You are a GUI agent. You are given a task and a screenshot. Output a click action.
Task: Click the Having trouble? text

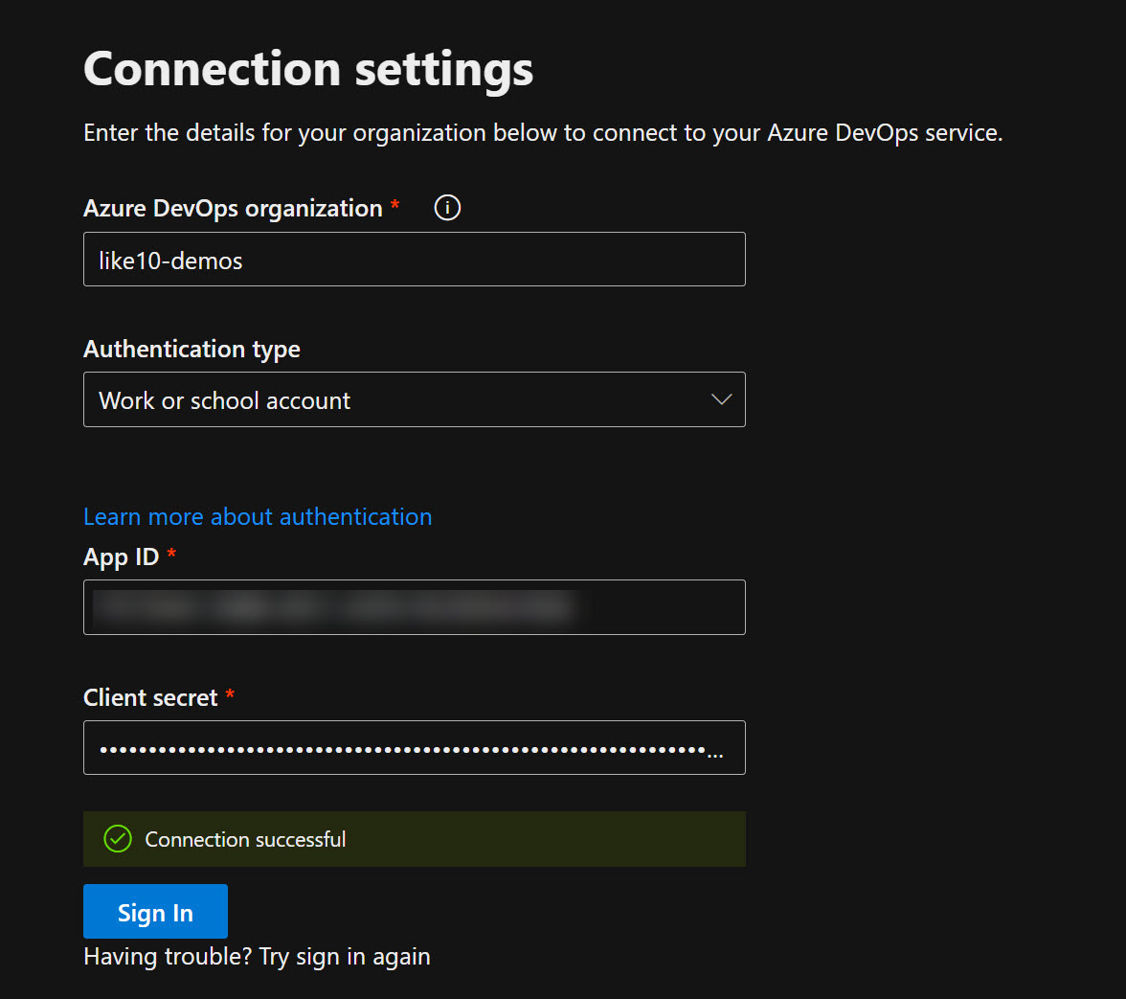[x=168, y=956]
